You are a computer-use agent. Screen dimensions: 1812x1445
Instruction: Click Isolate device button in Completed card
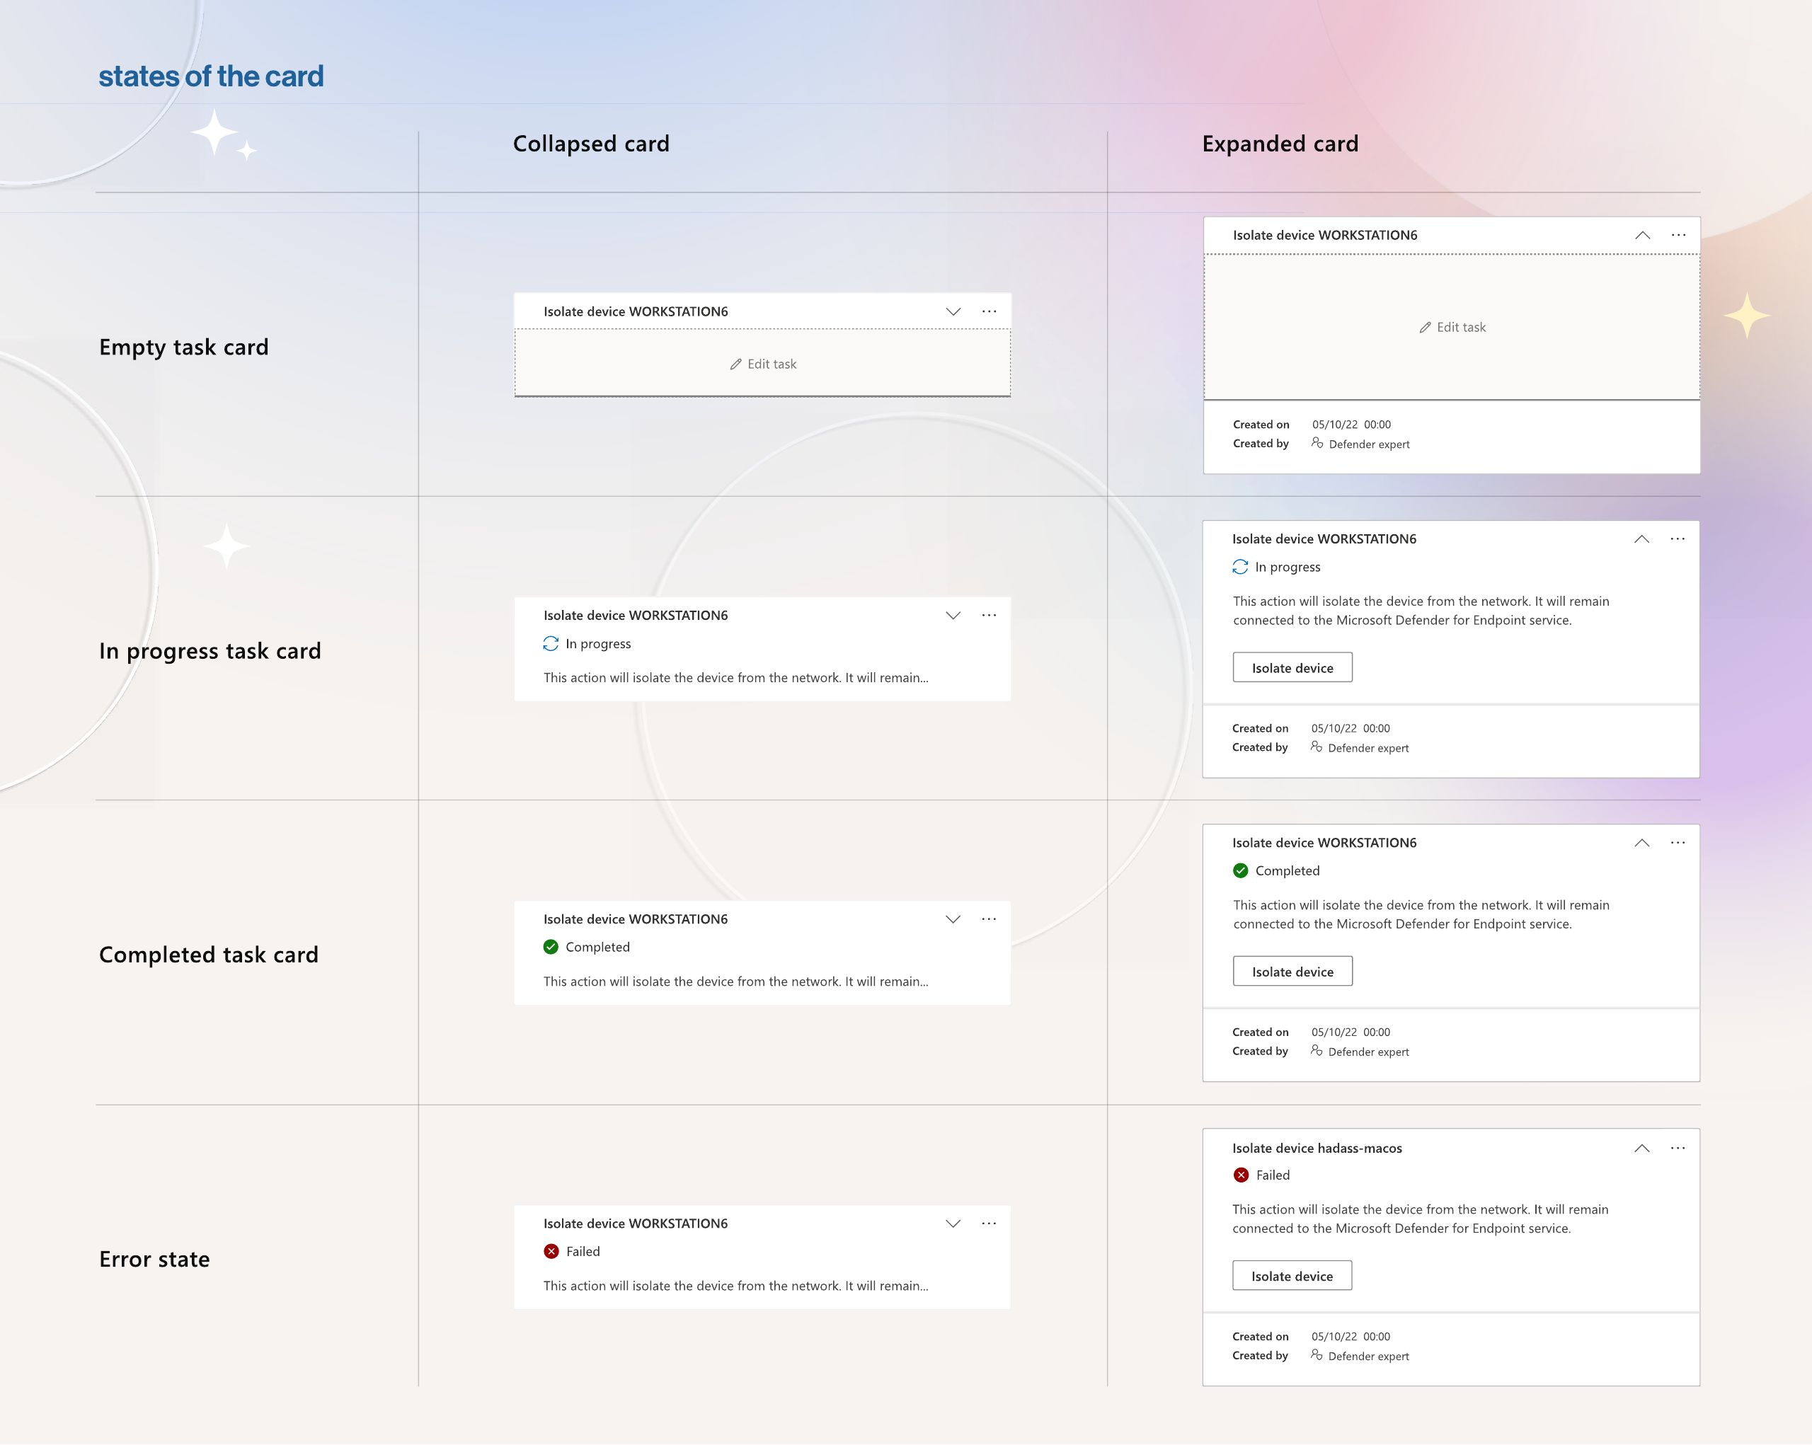pos(1292,972)
